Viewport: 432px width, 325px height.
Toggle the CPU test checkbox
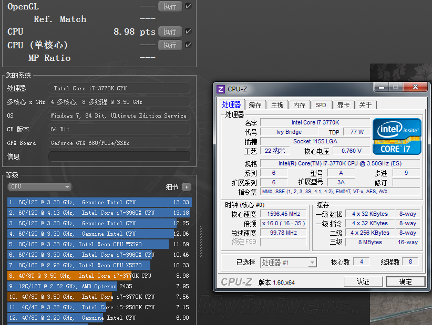[x=188, y=32]
